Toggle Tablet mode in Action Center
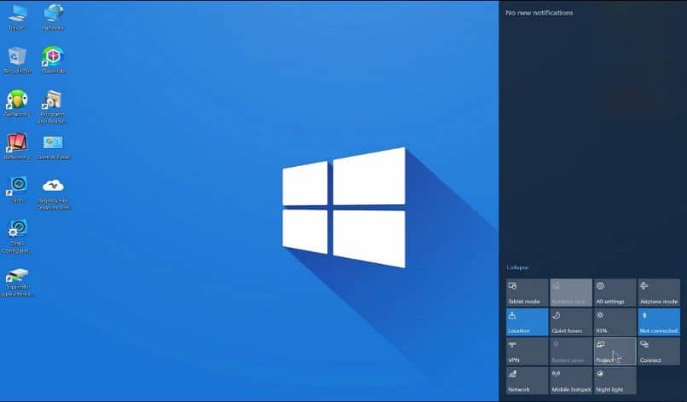Viewport: 687px width, 402px height. pos(527,293)
